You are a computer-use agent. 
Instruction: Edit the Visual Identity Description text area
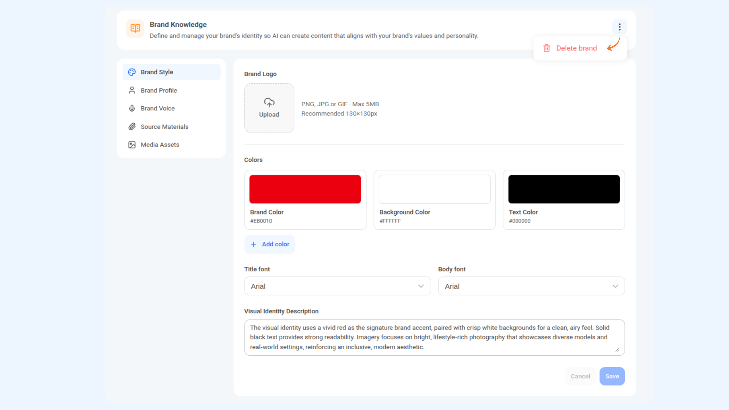[x=434, y=337]
